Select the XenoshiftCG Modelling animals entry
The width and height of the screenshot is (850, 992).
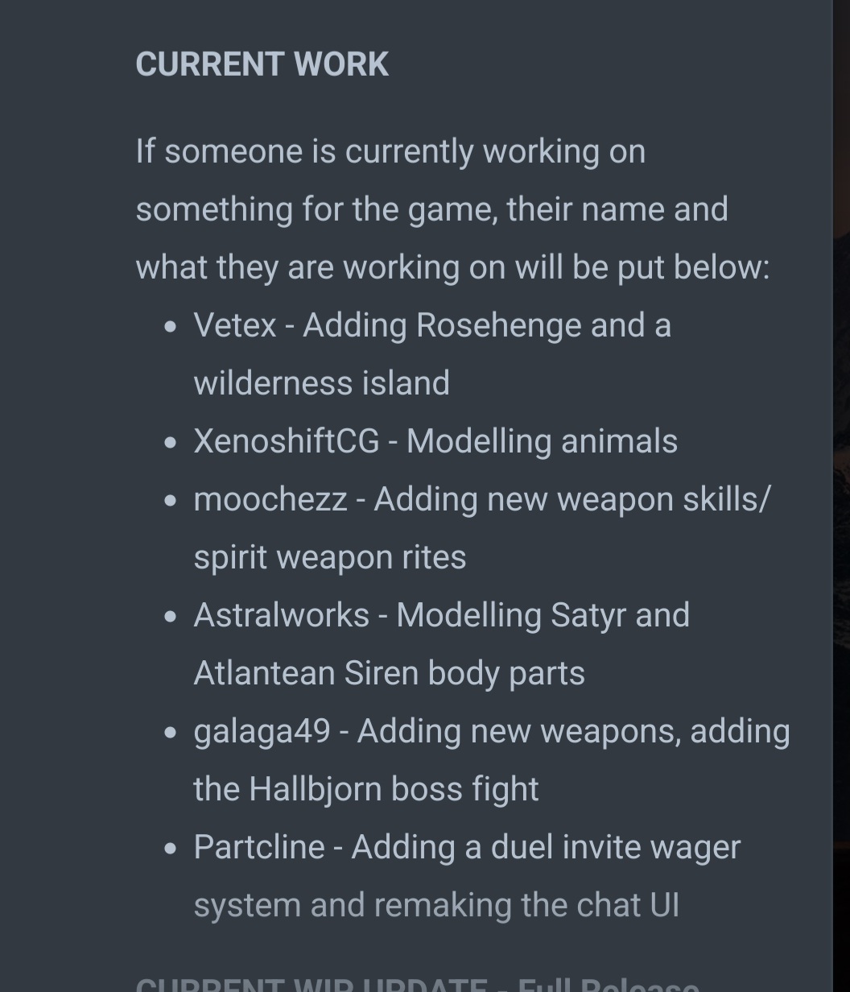(435, 441)
